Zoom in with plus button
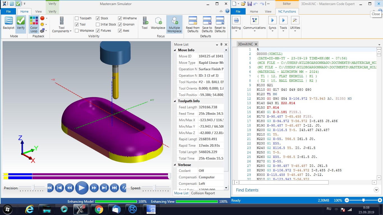This screenshot has height=215, width=383. pos(380,200)
